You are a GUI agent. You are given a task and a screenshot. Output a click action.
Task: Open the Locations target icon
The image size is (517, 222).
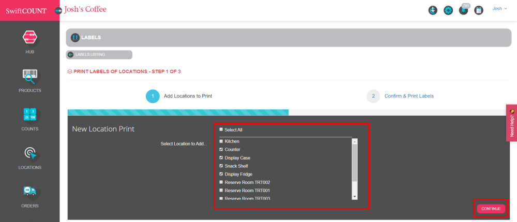click(30, 153)
